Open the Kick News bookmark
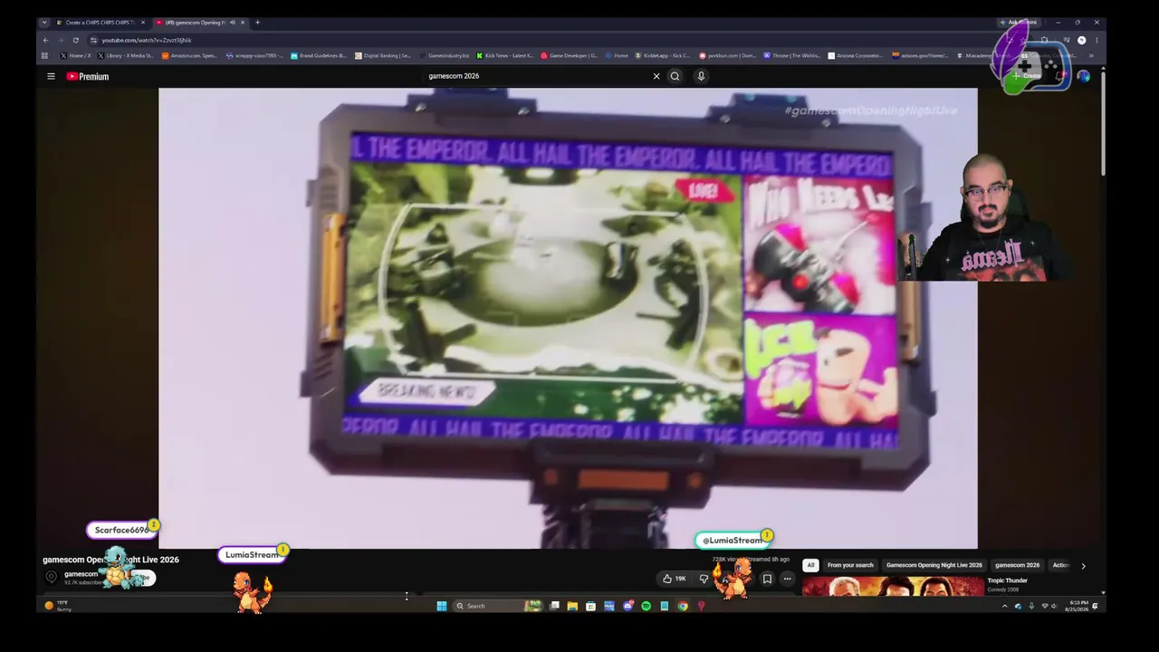 pos(505,55)
